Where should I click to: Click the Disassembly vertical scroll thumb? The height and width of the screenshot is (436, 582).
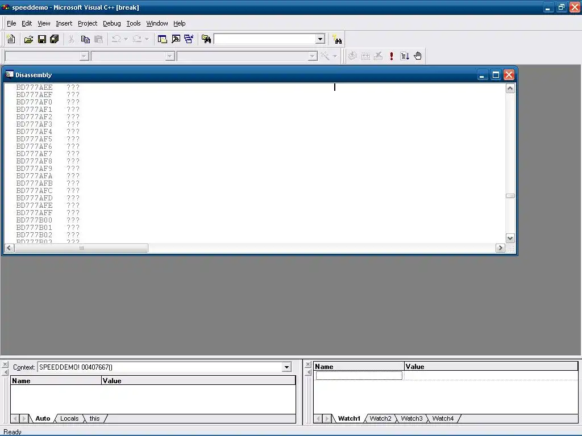point(510,196)
